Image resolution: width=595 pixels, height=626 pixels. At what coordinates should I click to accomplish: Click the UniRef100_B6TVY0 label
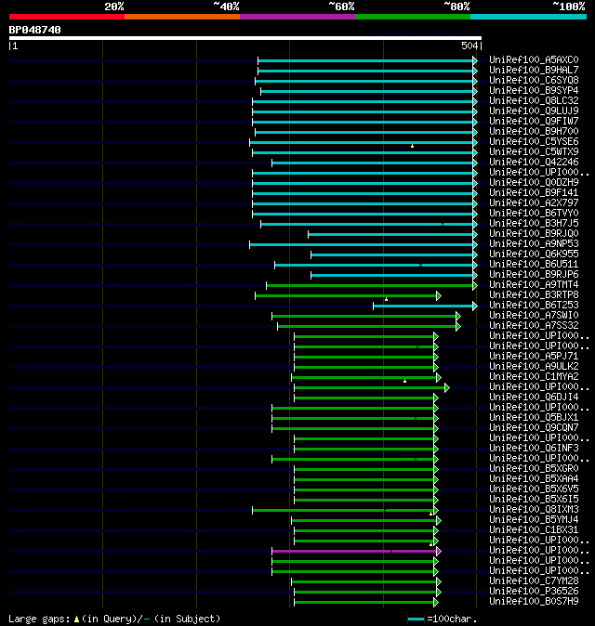(x=534, y=214)
